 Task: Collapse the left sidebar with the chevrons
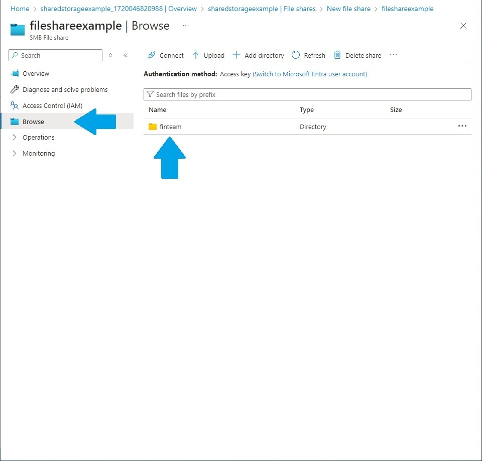(x=125, y=55)
